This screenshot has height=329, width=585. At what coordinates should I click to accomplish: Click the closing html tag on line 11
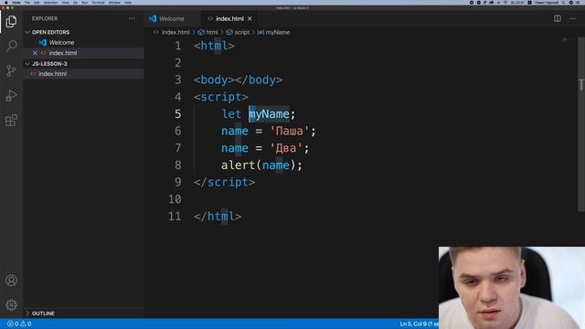(218, 217)
